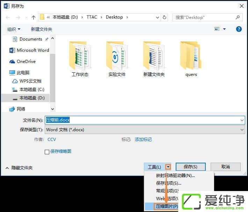Click the Up directory arrow icon
This screenshot has height=212, width=248.
pyautogui.click(x=34, y=17)
